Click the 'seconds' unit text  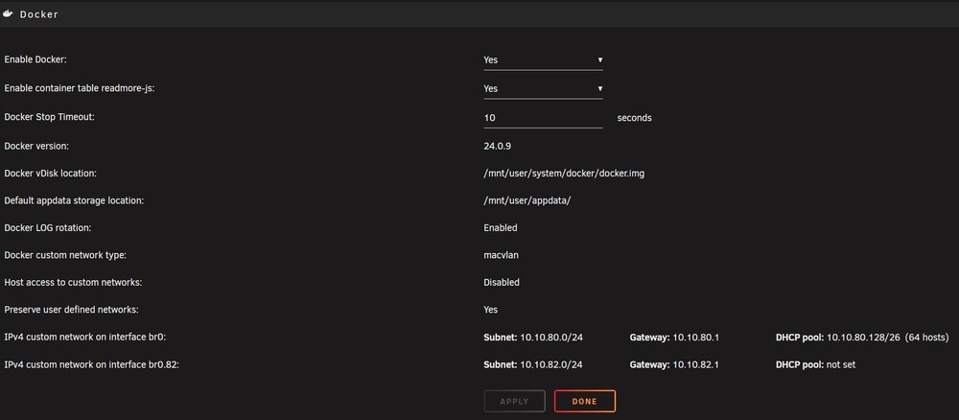pos(634,118)
